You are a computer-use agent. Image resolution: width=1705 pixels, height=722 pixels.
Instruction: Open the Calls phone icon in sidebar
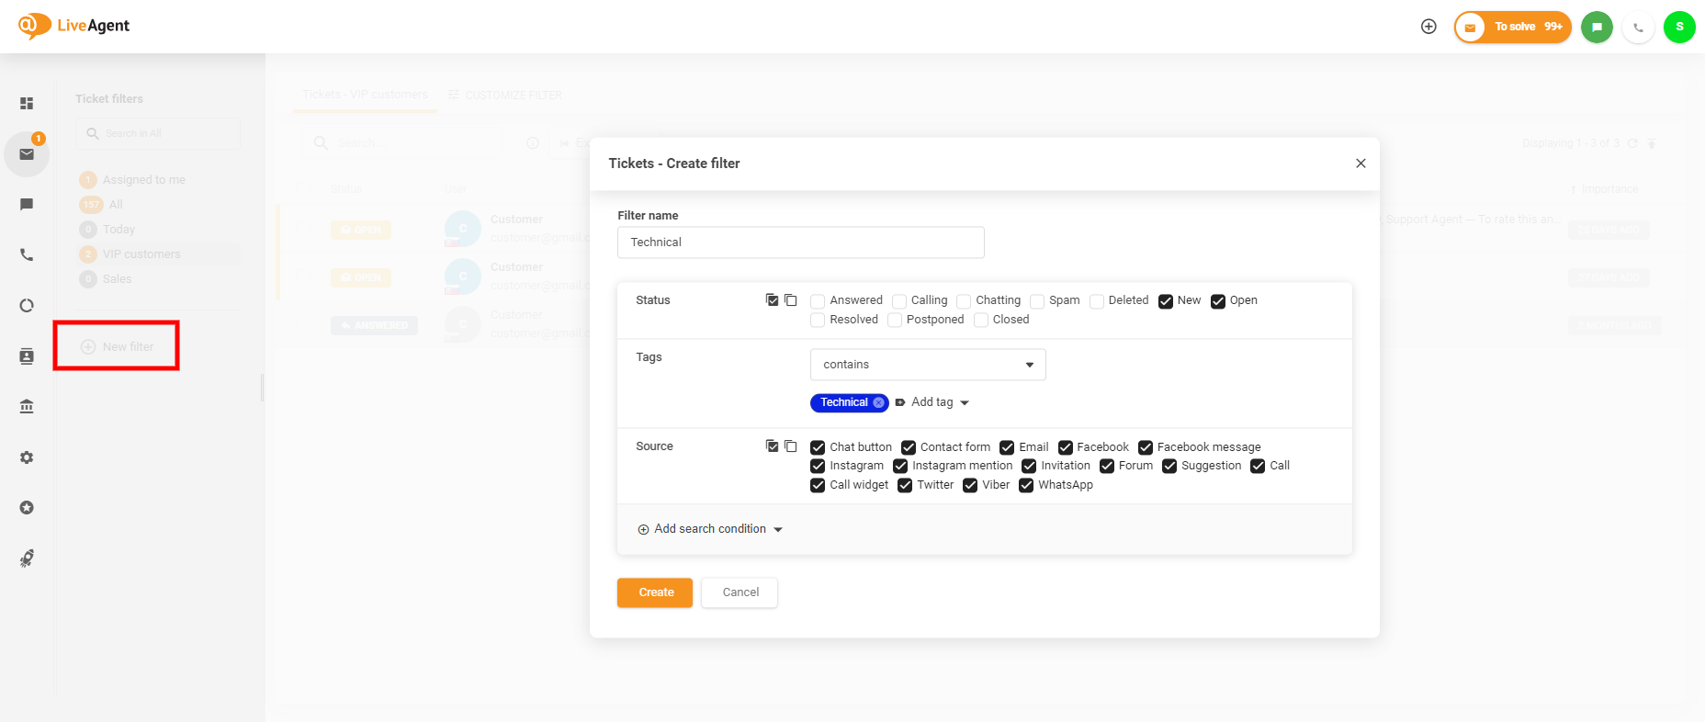click(27, 254)
